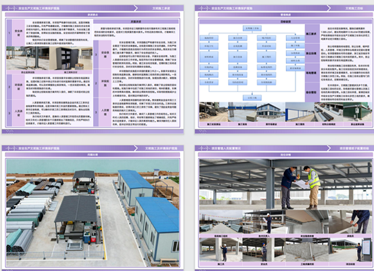
Task: Select the modern glass building photo
Action: click(271, 112)
